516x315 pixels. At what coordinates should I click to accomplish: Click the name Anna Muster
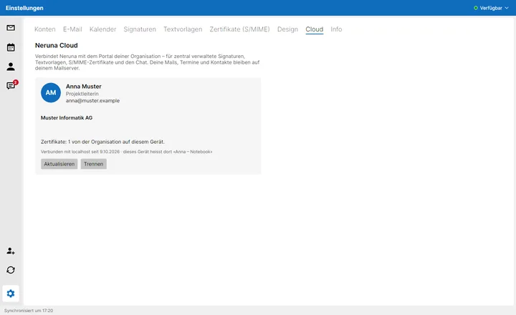coord(84,87)
